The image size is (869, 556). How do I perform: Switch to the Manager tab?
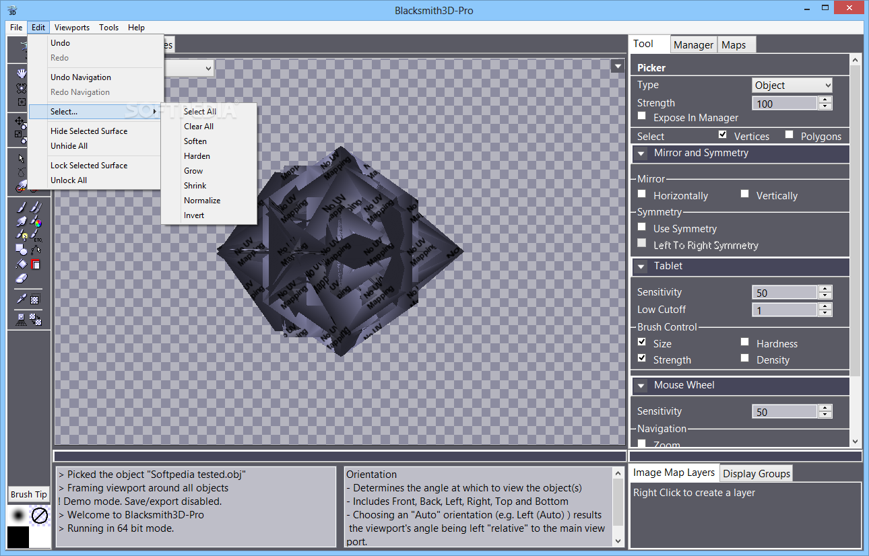[693, 45]
